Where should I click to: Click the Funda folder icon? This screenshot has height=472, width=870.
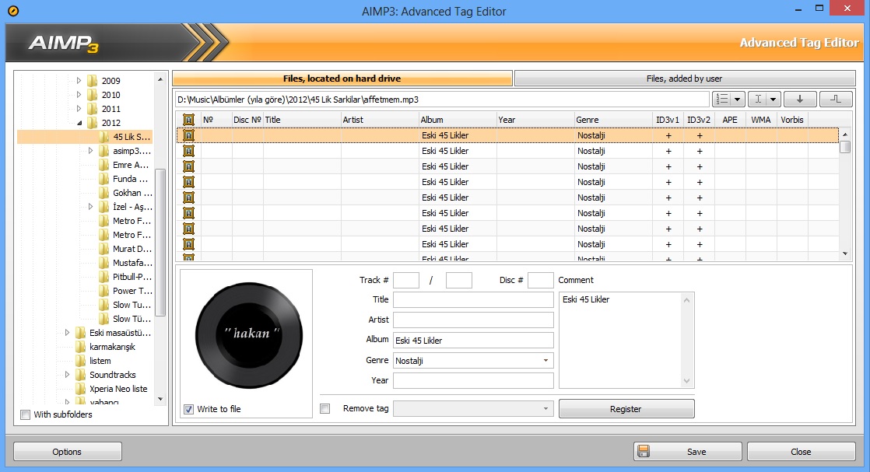point(103,179)
